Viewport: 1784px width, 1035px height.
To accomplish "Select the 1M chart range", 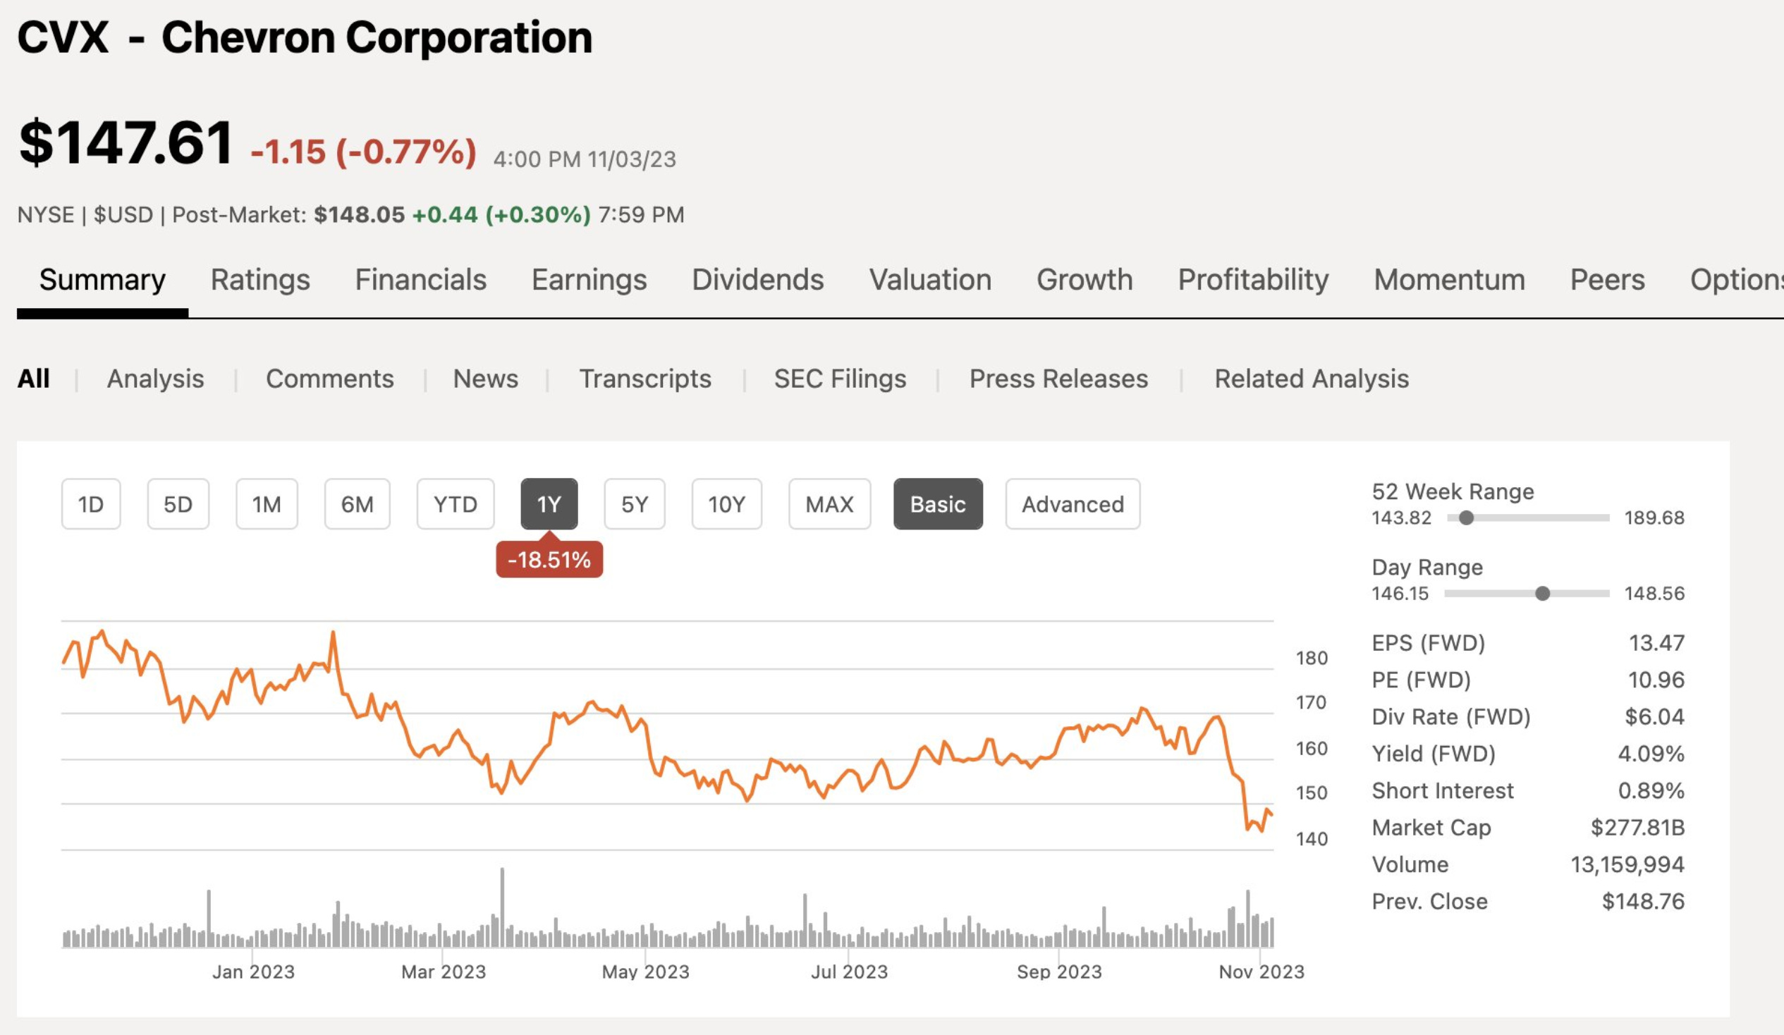I will coord(266,504).
